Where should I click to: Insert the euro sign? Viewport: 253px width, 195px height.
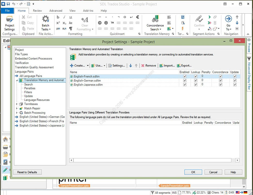point(137,17)
